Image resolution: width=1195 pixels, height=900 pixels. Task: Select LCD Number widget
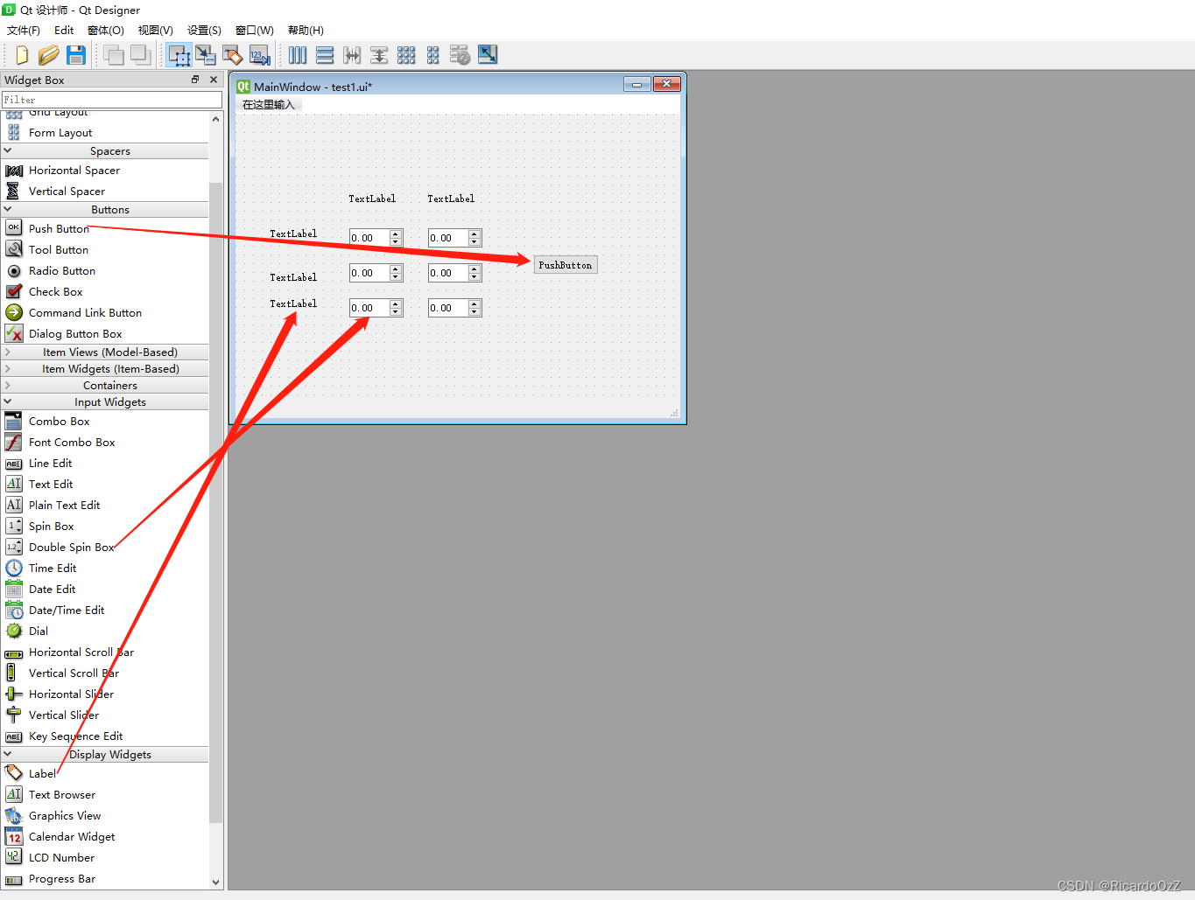pyautogui.click(x=61, y=858)
